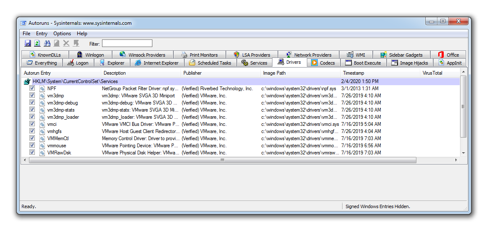Click the HKLM Services registry key icon
492x227 pixels.
pyautogui.click(x=27, y=81)
